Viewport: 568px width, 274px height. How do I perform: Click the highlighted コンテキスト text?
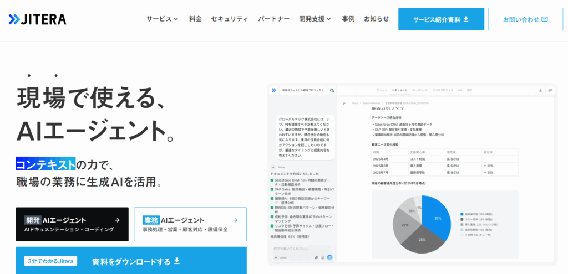[45, 164]
